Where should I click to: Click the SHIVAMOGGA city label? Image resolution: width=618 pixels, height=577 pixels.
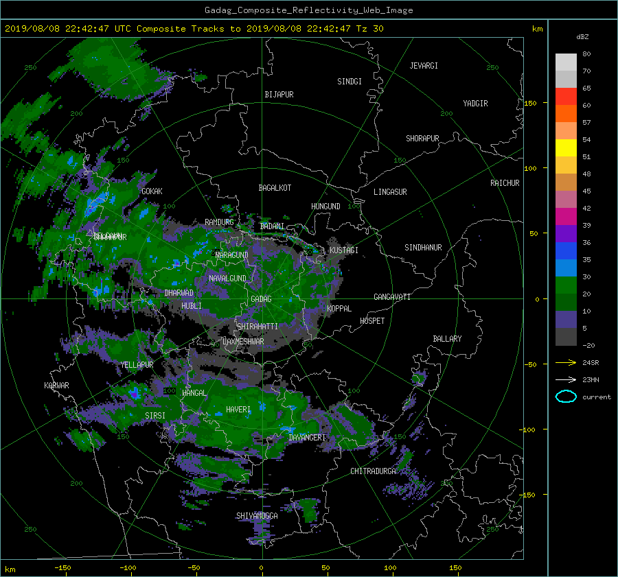(257, 516)
